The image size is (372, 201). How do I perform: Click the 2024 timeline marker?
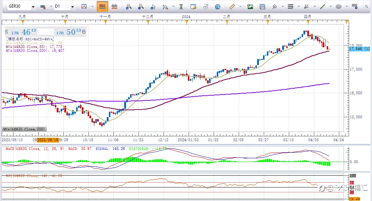187,22
